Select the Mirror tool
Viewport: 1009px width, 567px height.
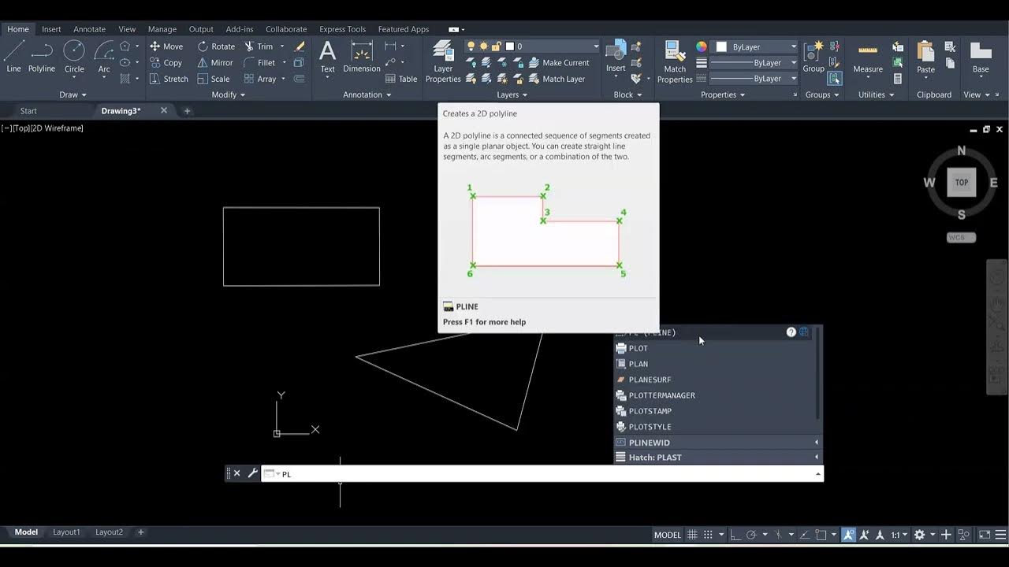coord(215,63)
